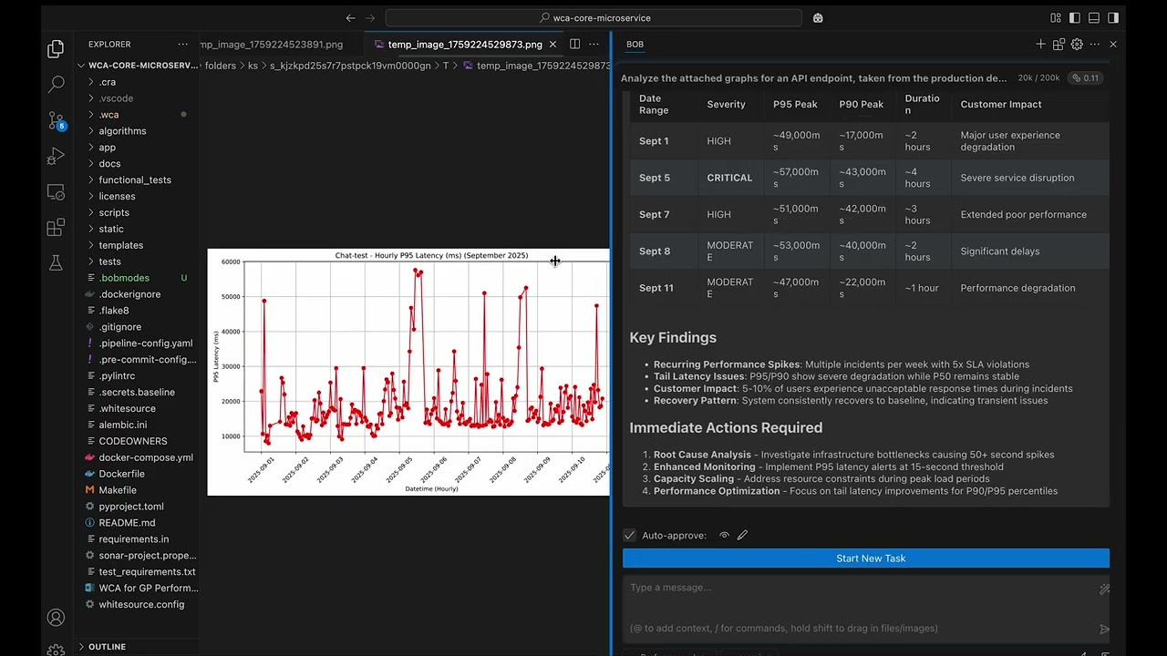Click plus icon in BOB panel header
Screen dimensions: 1167x656
click(x=1040, y=44)
